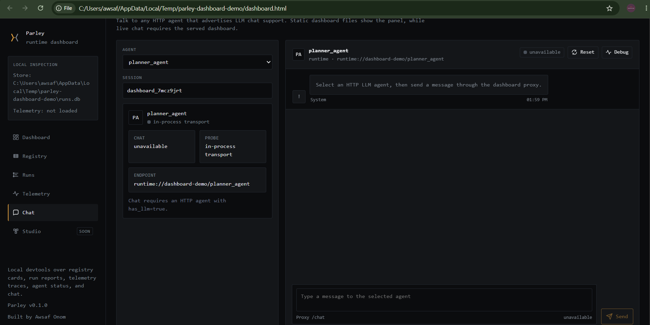Open the Runs nav item
This screenshot has width=650, height=325.
tap(53, 175)
